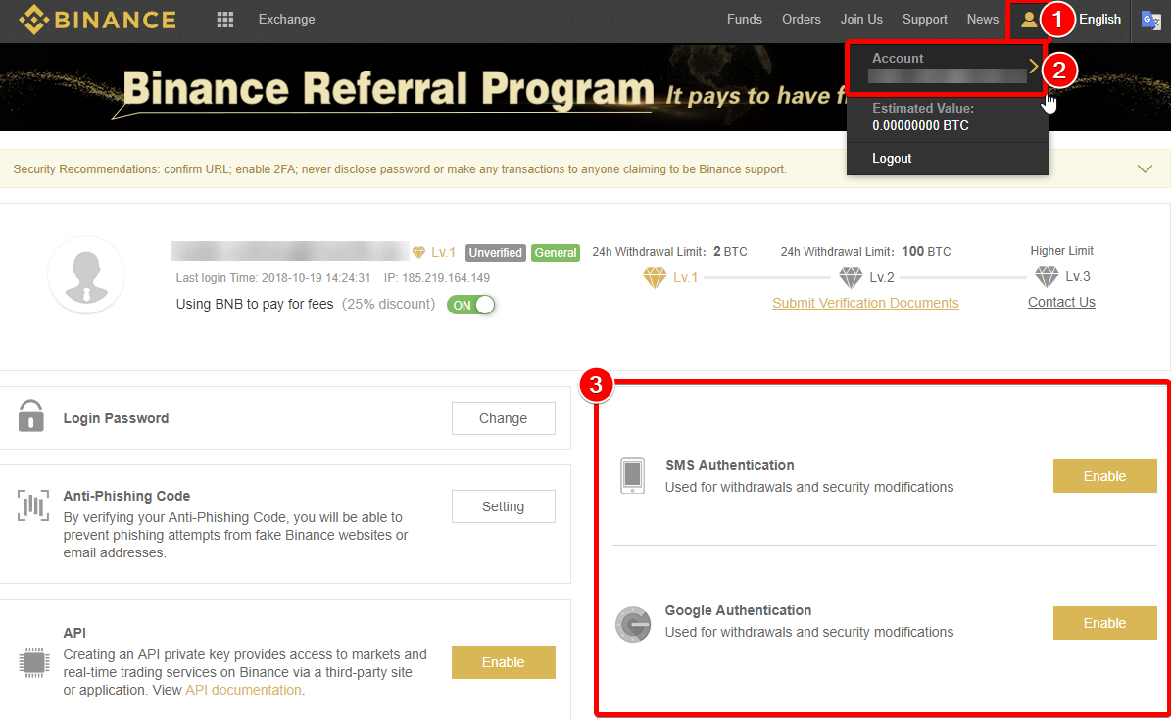Click the Login Password label

pos(116,419)
